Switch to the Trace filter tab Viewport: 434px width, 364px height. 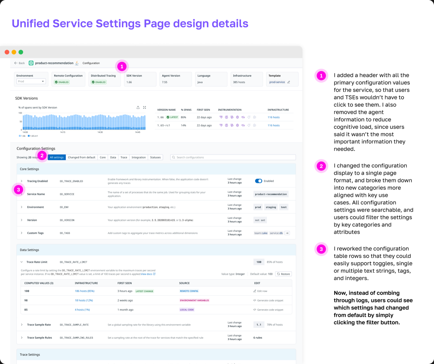point(124,157)
